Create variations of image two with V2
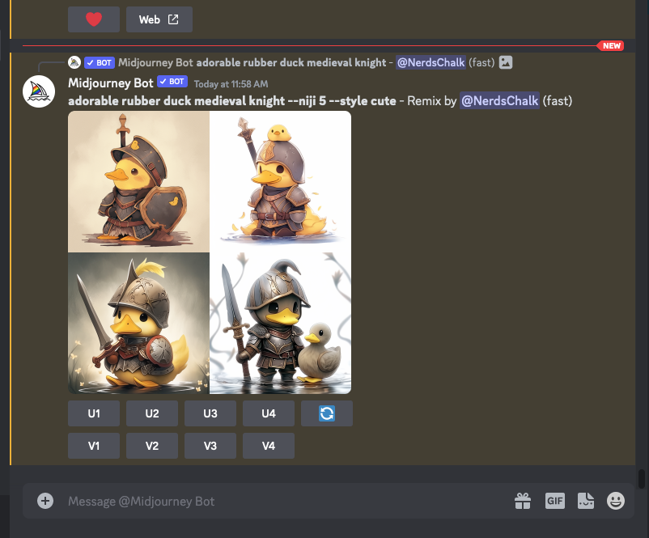Viewport: 649px width, 538px height. click(x=152, y=446)
